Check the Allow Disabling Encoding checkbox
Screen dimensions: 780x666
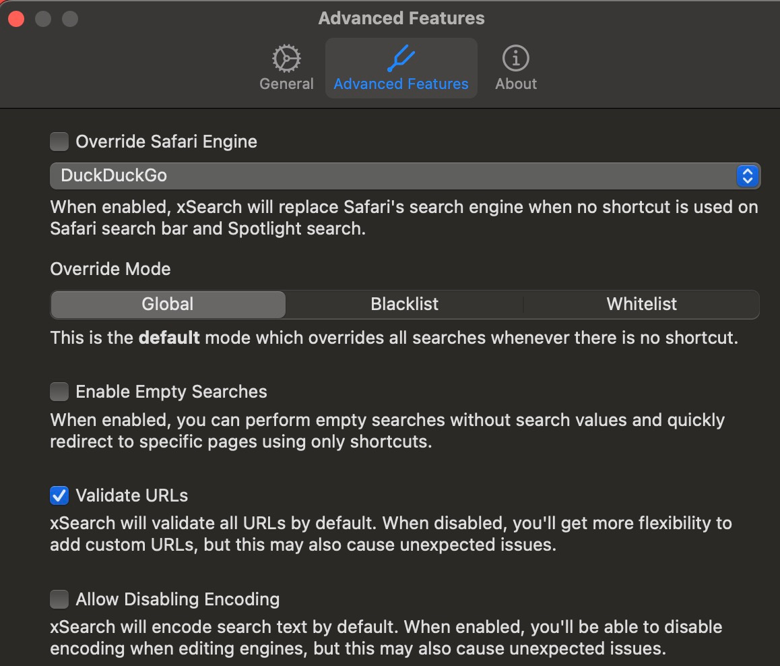coord(59,599)
